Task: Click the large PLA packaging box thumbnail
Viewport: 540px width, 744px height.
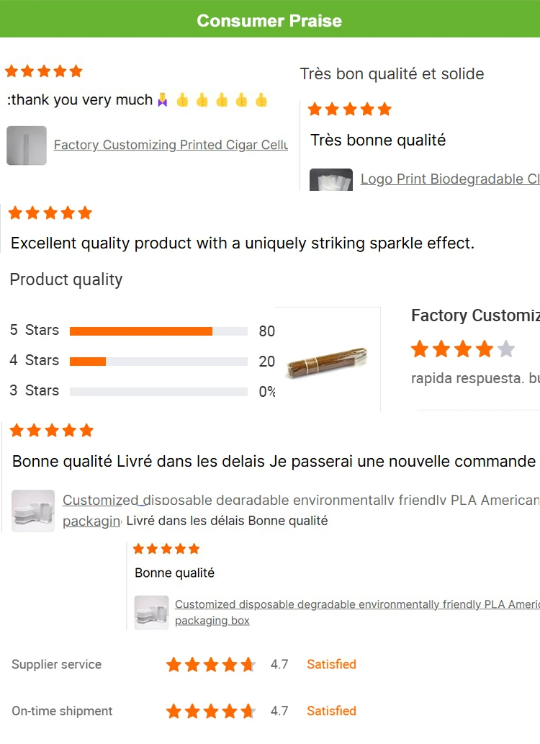Action: [x=33, y=511]
